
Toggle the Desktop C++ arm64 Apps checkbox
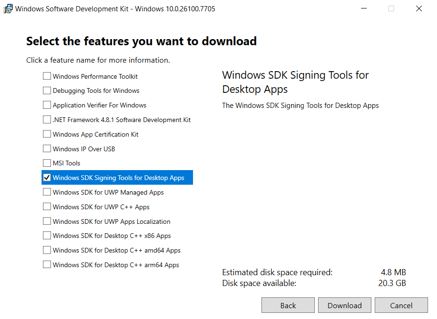click(x=47, y=265)
